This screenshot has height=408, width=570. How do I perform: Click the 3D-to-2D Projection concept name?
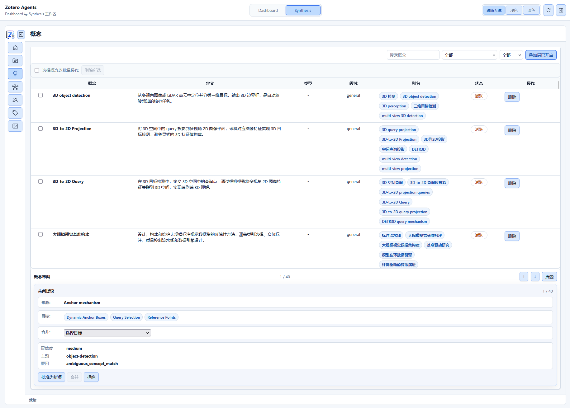(72, 129)
